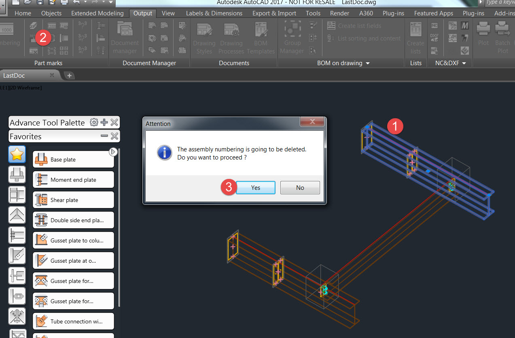The width and height of the screenshot is (515, 338).
Task: Collapse the Favorites palette section
Action: [x=104, y=136]
